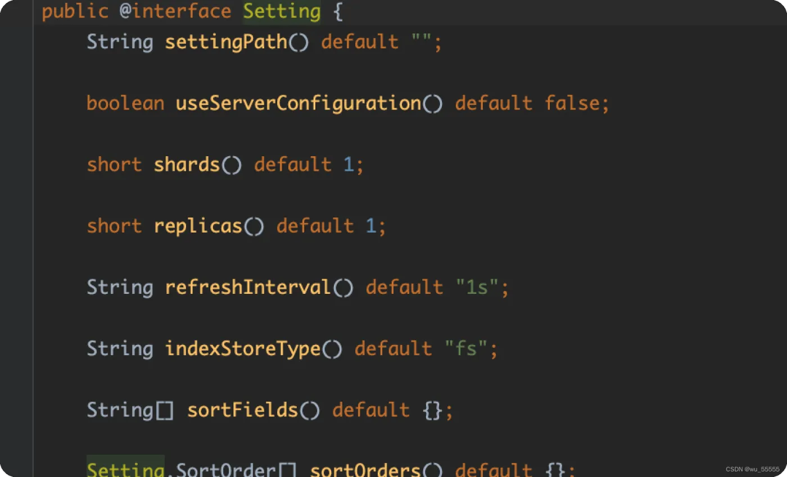Screen dimensions: 787x477
Task: Click the sortOrders method name
Action: pyautogui.click(x=365, y=470)
